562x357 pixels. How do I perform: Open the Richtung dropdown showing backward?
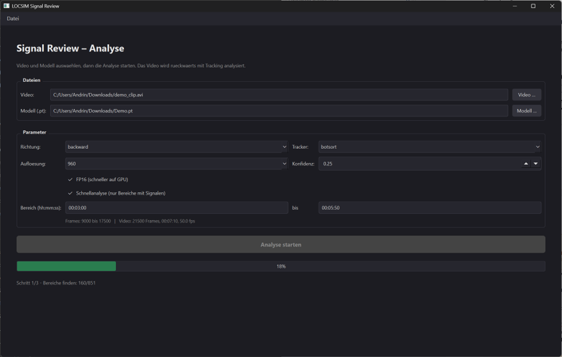click(x=177, y=147)
